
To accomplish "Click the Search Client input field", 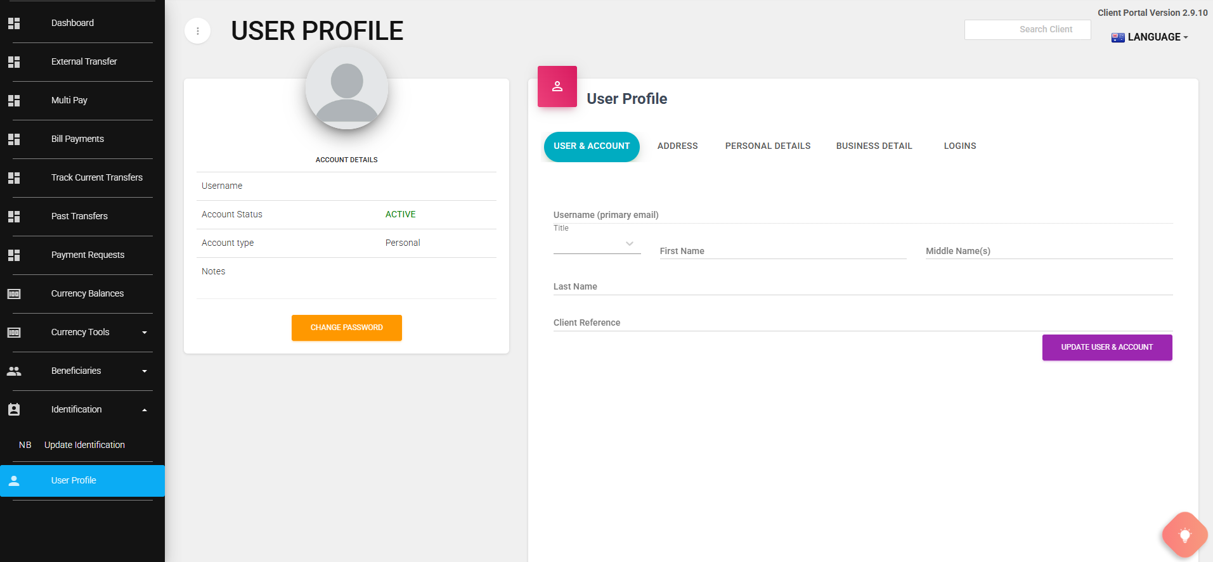I will coord(1027,30).
